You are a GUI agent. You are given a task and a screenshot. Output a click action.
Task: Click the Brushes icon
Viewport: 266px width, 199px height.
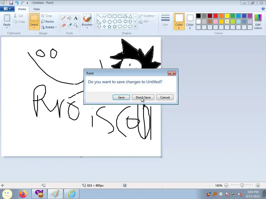coord(87,18)
